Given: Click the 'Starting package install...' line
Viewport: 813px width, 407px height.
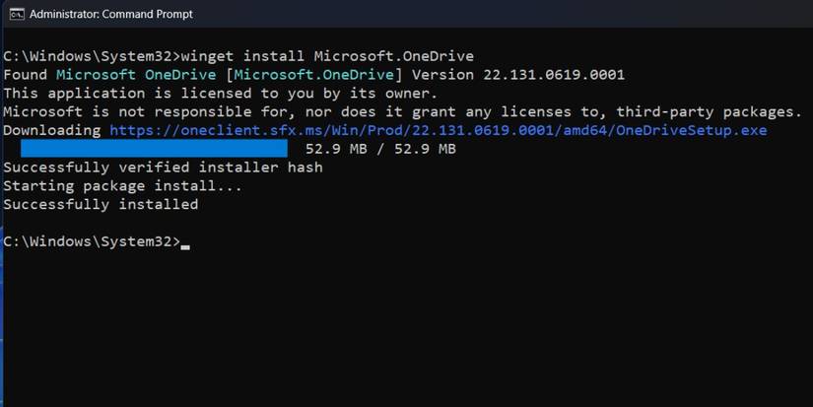Looking at the screenshot, I should point(121,186).
